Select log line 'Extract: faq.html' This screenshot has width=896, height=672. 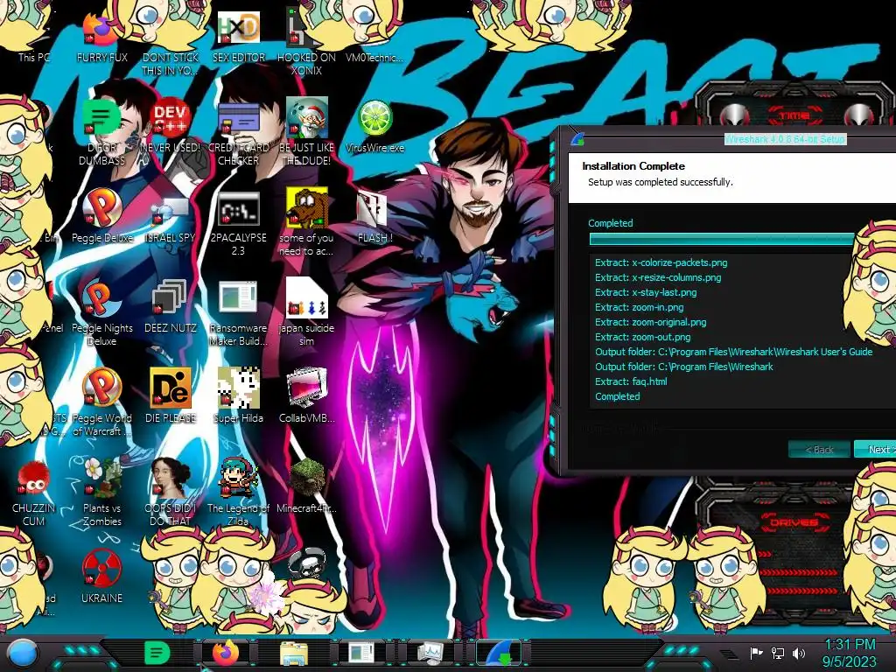point(631,381)
